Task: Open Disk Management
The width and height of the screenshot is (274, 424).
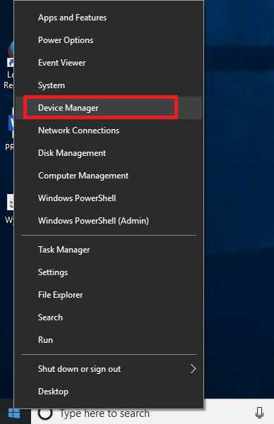Action: tap(109, 153)
